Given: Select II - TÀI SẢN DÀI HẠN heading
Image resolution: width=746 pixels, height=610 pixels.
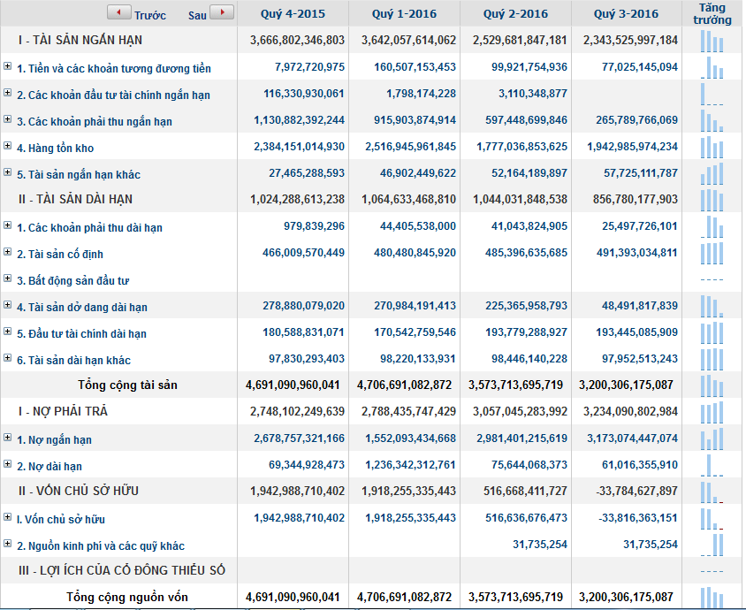Looking at the screenshot, I should click(75, 200).
